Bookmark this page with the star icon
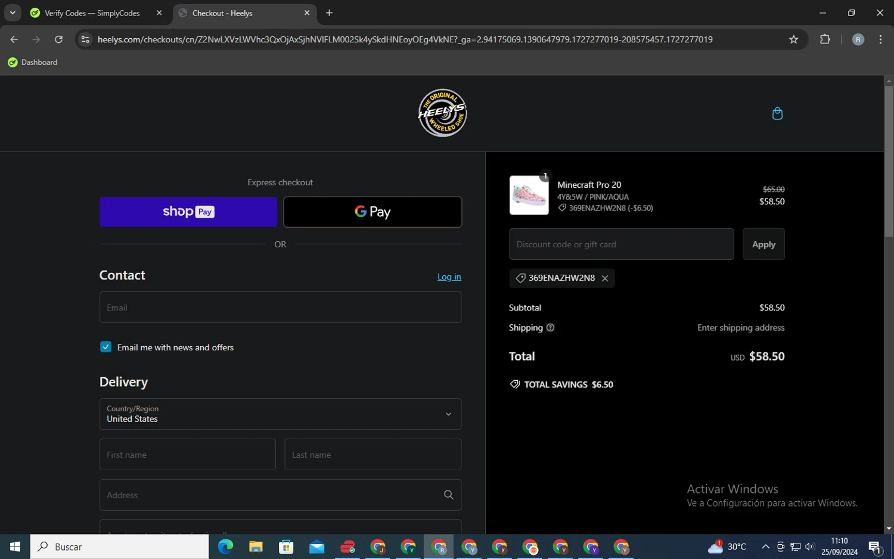Screen dimensions: 894x559 click(793, 39)
